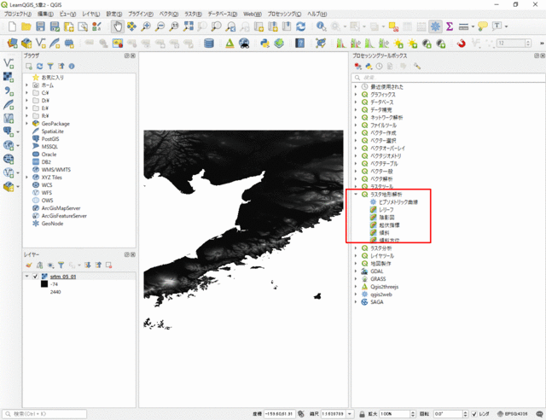546x420 pixels.
Task: Open the プラグイン menu
Action: [141, 14]
